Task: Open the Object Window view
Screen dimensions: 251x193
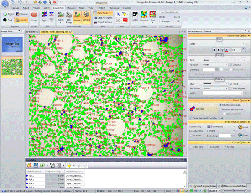Action: (103, 22)
